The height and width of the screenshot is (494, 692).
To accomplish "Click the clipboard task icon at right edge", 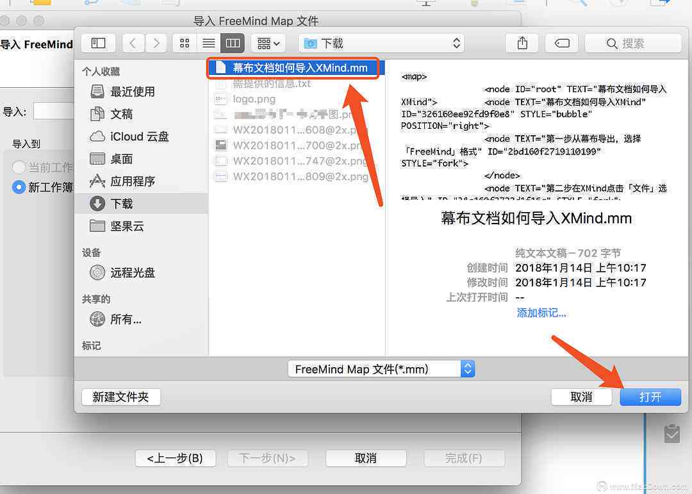I will pyautogui.click(x=672, y=434).
